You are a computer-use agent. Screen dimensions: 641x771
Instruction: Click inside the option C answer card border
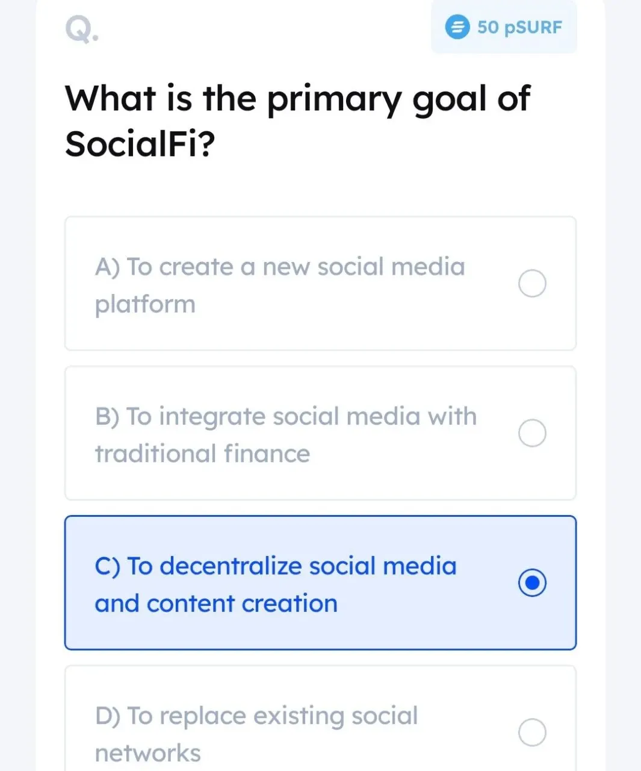pos(275,584)
